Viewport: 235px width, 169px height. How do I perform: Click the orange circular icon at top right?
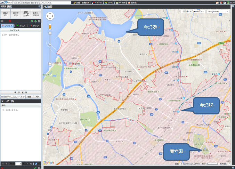(x=217, y=3)
